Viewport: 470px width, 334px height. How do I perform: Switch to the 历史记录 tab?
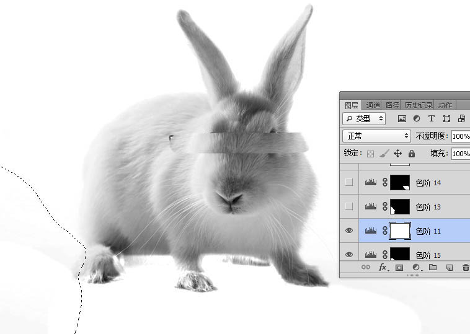[418, 105]
